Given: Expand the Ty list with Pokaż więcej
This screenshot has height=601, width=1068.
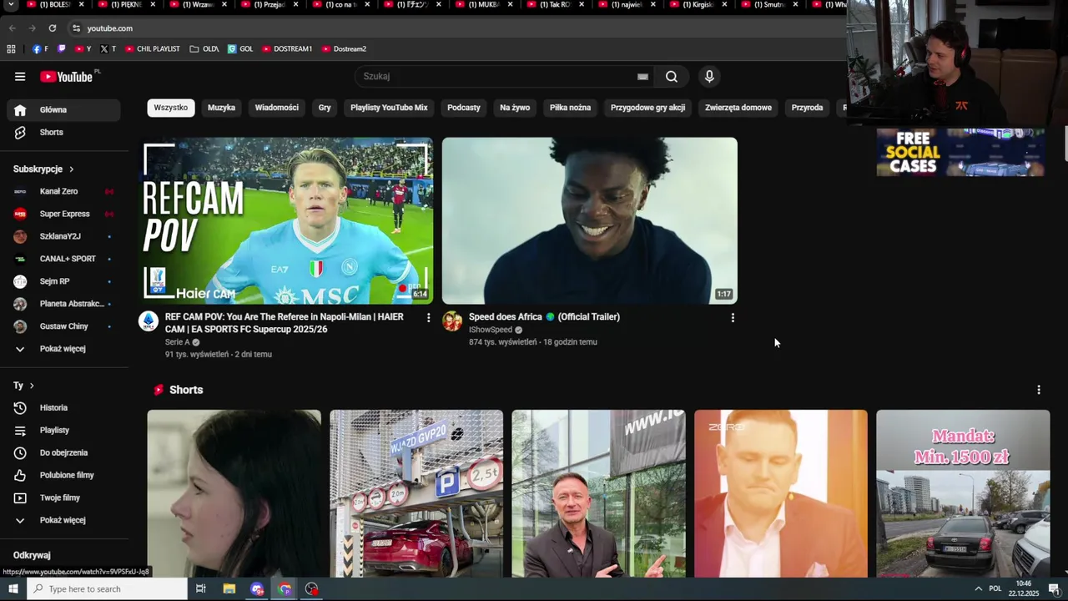Looking at the screenshot, I should pos(63,521).
